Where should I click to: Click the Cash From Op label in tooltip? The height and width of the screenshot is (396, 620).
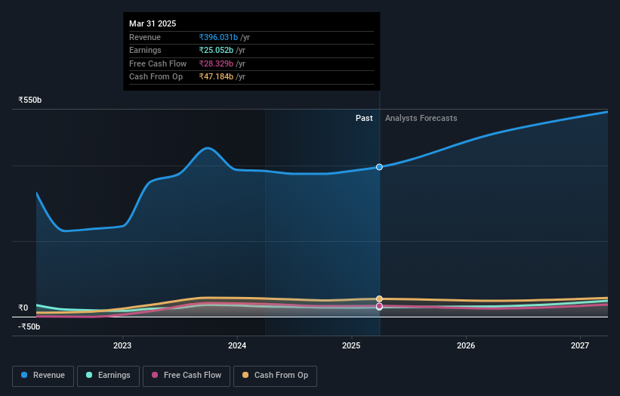[x=156, y=77]
